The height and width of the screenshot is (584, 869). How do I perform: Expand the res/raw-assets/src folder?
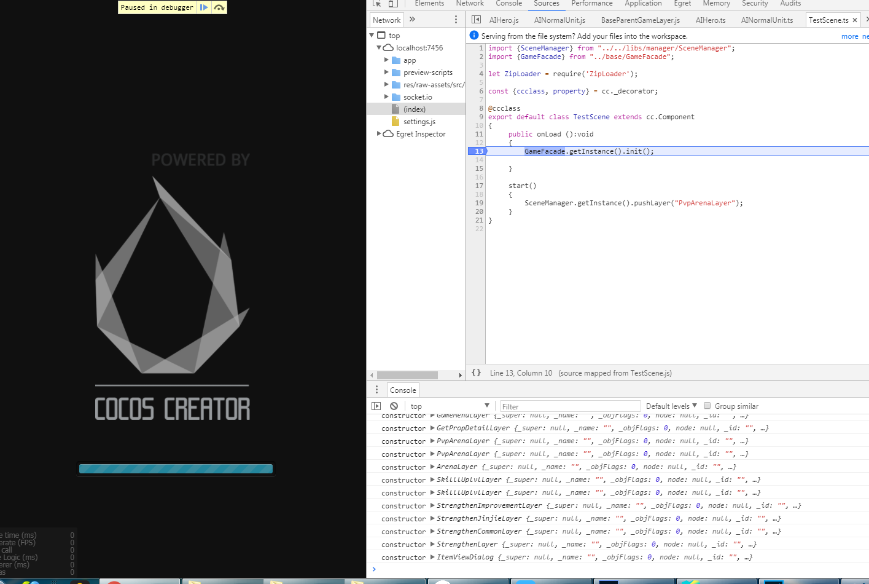point(386,84)
